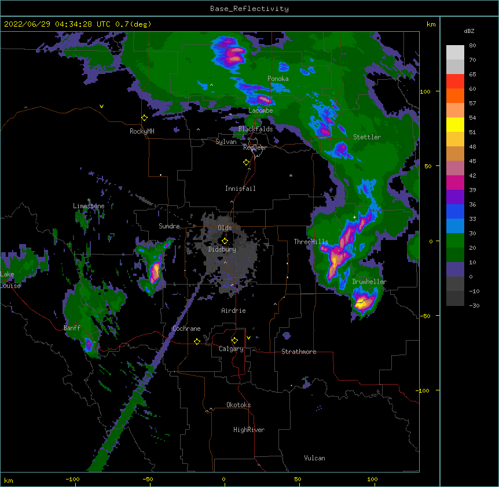Screen dimensions: 499x487
Task: Click the RockyMH label
Action: [142, 131]
